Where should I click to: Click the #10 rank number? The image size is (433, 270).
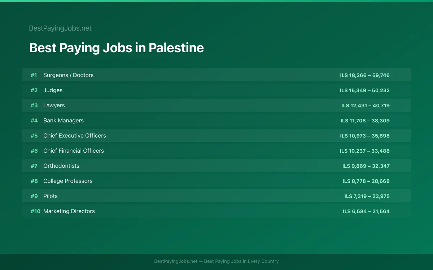coord(35,211)
